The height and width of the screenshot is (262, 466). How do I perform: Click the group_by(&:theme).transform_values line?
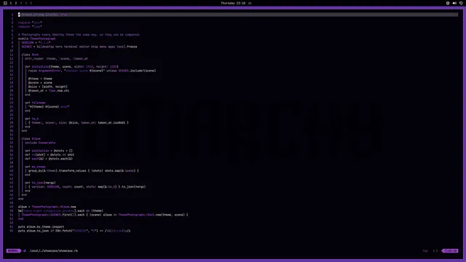tap(84, 171)
